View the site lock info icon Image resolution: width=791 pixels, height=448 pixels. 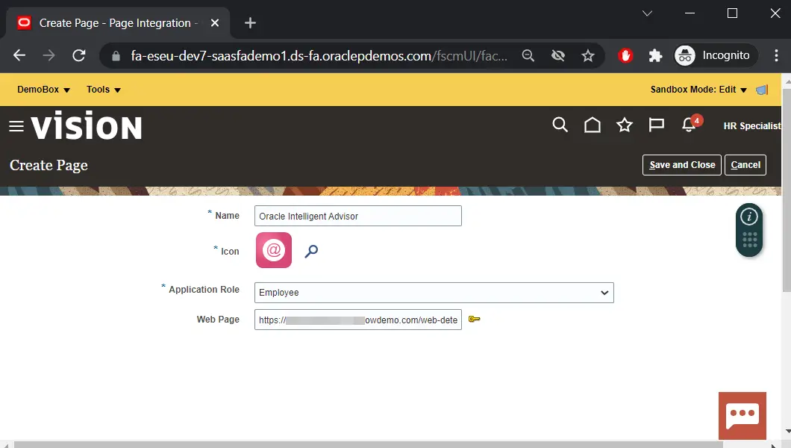click(116, 56)
